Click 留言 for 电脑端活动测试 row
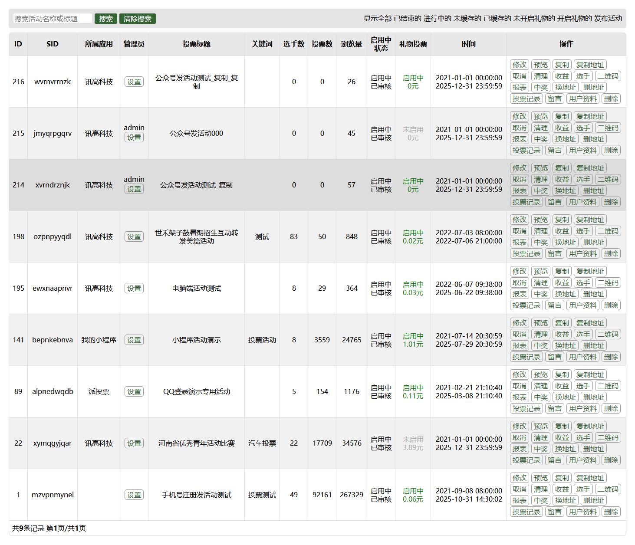 point(555,305)
